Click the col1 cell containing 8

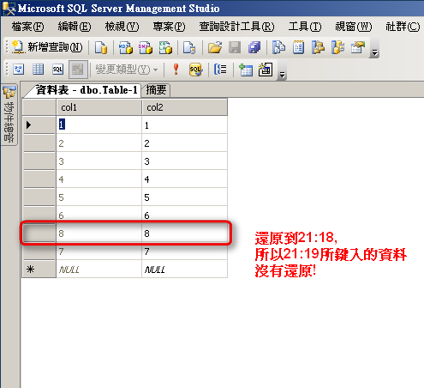pos(99,233)
